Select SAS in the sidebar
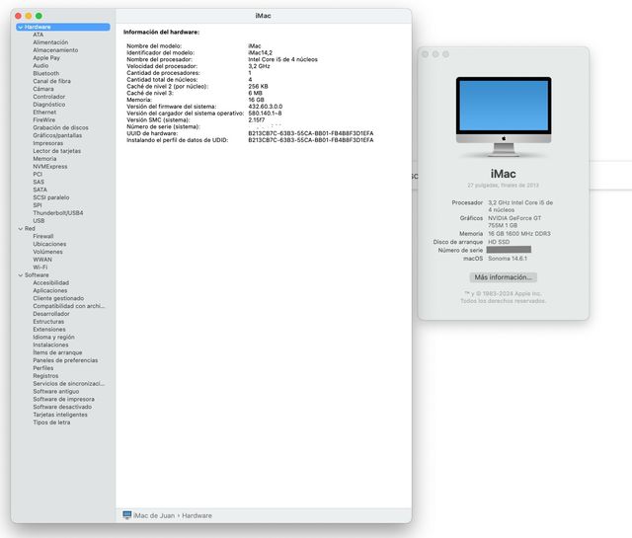This screenshot has height=538, width=632. tap(39, 182)
